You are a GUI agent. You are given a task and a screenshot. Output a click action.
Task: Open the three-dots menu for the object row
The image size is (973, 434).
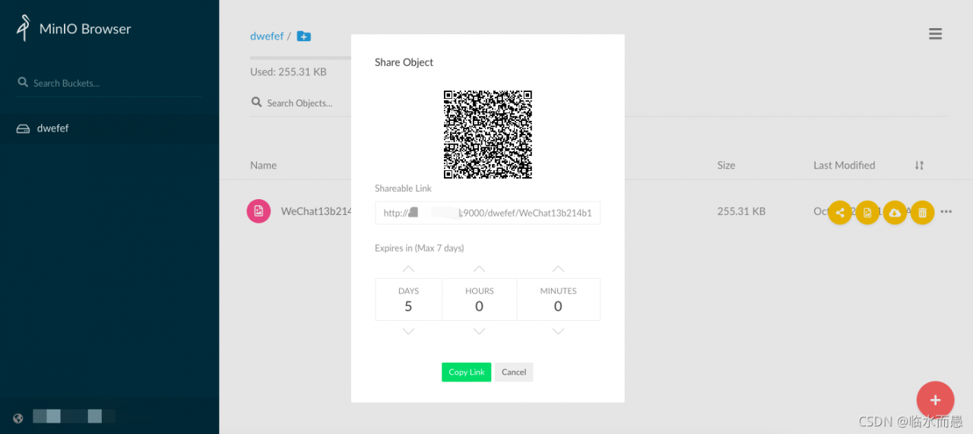pyautogui.click(x=946, y=212)
